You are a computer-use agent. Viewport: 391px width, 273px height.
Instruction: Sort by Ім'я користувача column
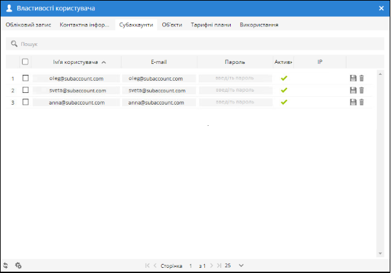pos(76,62)
